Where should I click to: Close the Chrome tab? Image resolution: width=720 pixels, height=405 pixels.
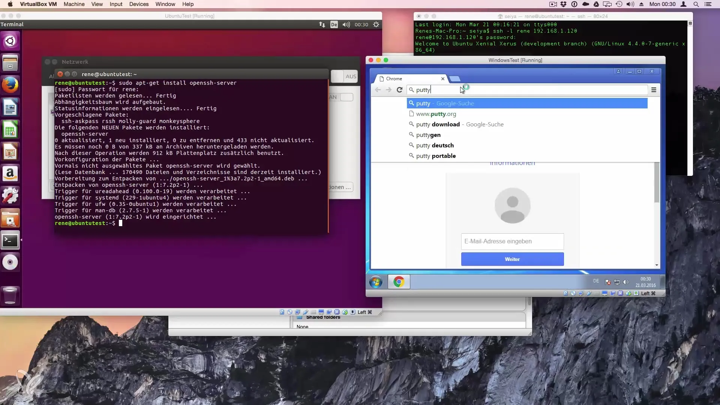coord(443,79)
